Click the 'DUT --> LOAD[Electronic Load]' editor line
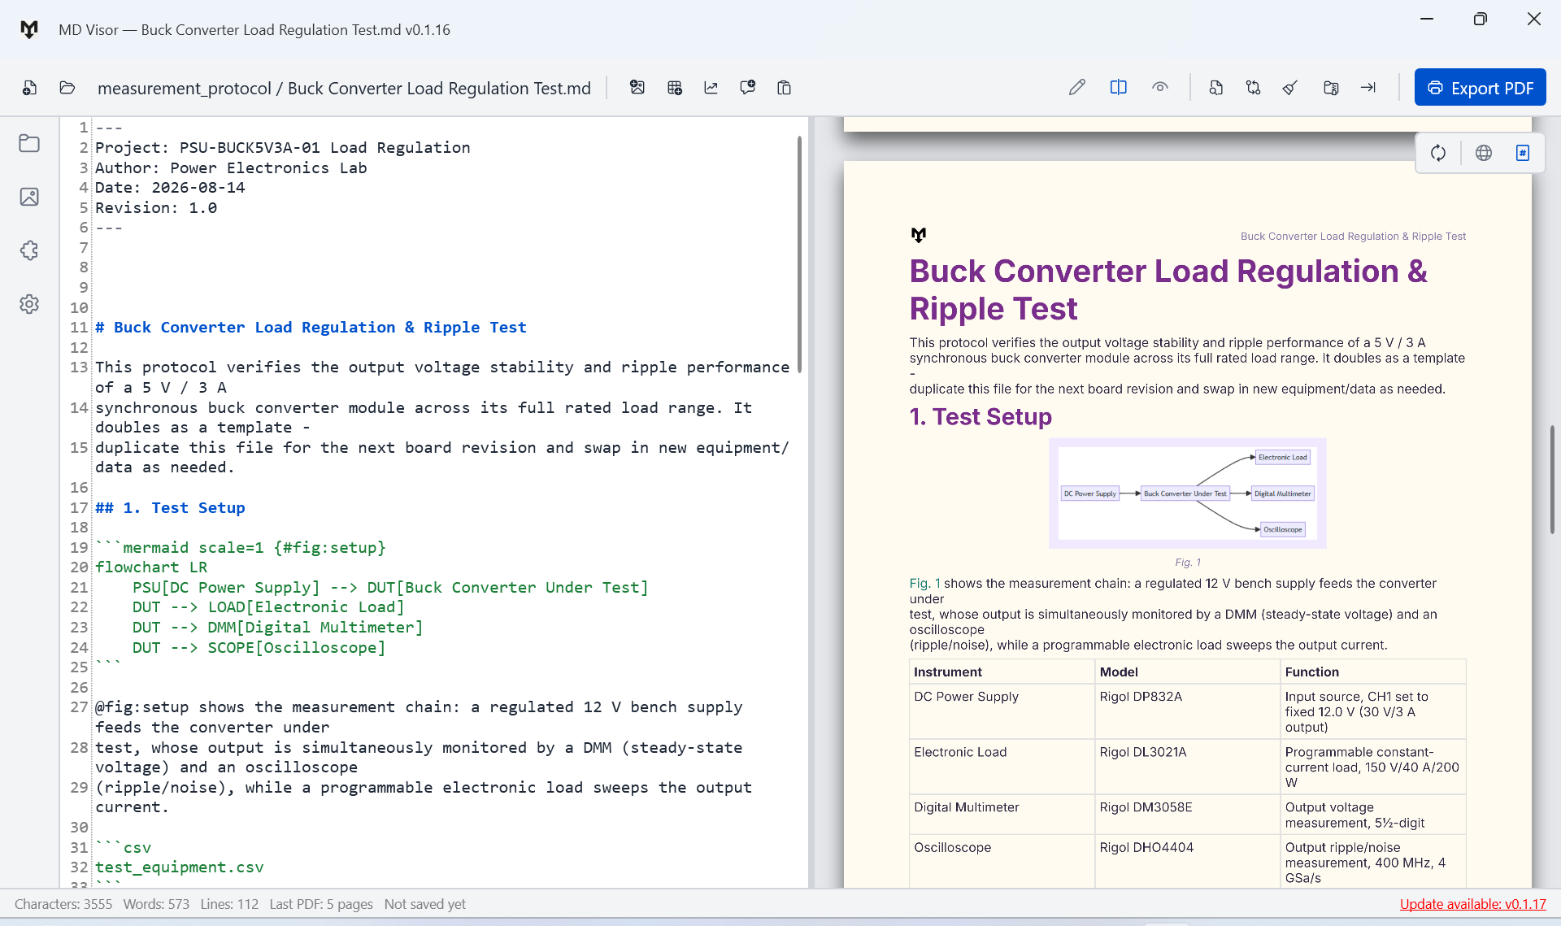1561x926 pixels. (x=268, y=607)
